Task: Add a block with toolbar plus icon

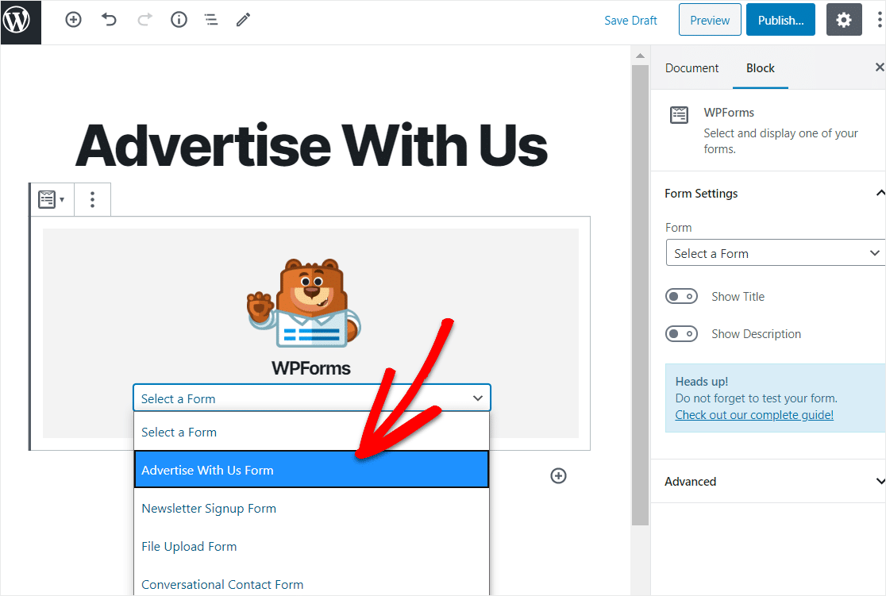Action: [x=74, y=21]
